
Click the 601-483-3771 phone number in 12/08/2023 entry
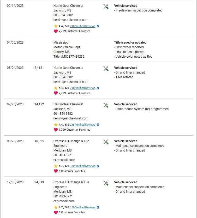click(x=63, y=196)
